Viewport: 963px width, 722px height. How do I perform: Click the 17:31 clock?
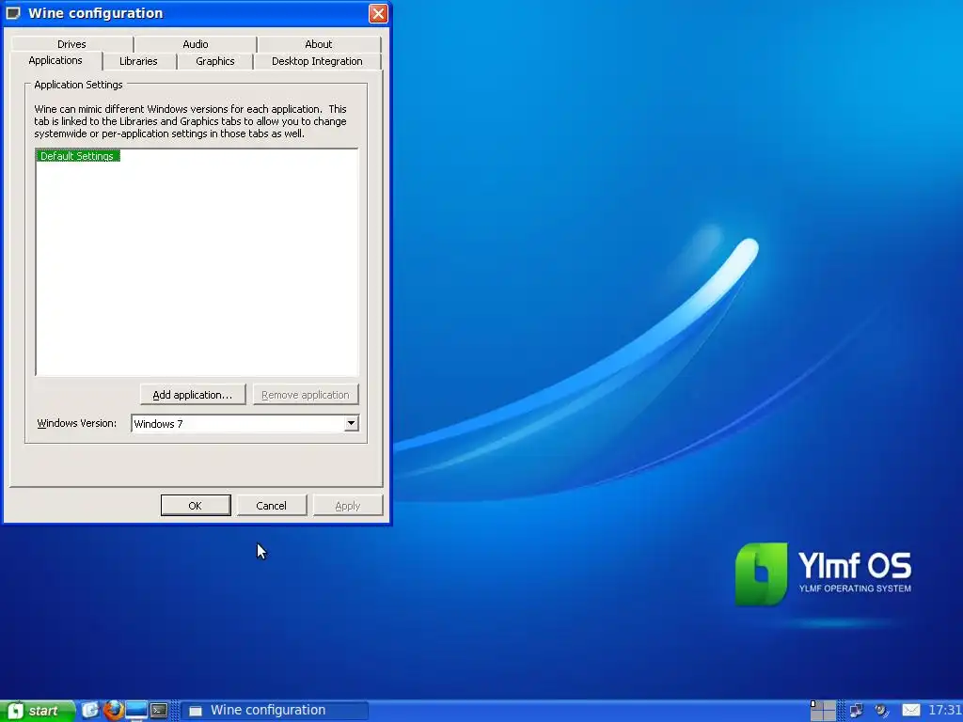(x=944, y=711)
